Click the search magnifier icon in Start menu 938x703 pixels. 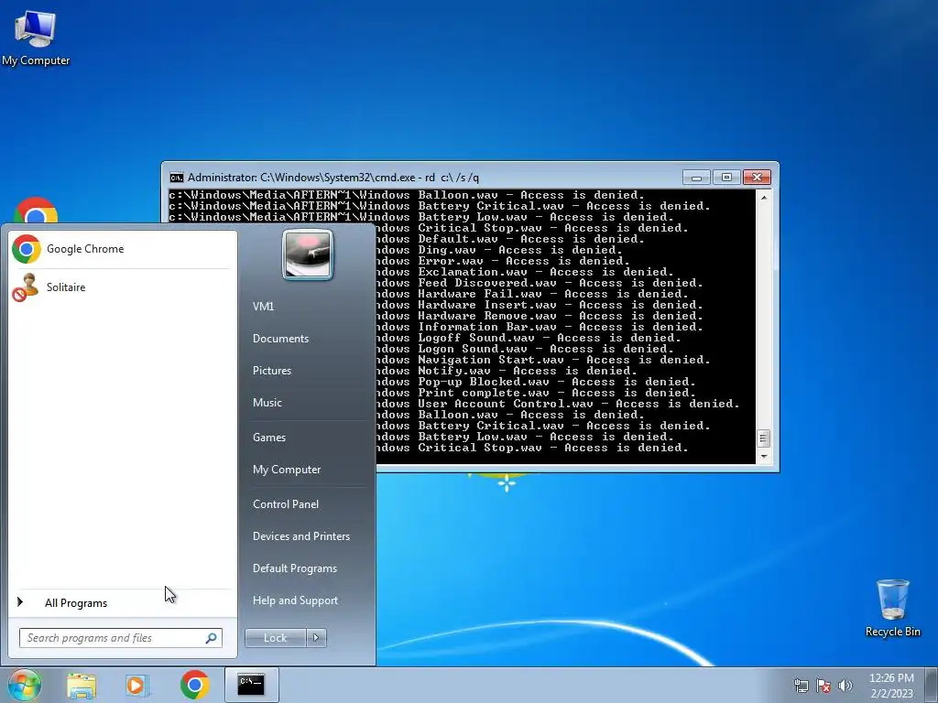tap(211, 638)
